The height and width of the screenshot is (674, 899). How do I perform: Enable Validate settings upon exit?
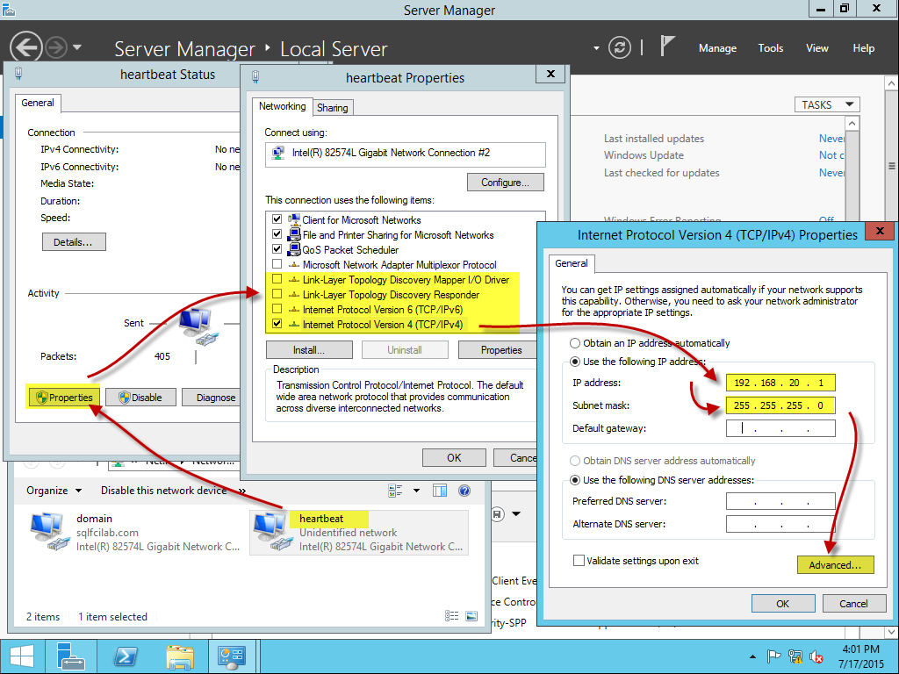tap(579, 561)
